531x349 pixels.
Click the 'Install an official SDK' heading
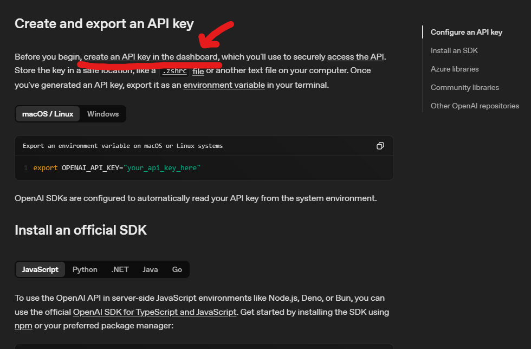click(x=81, y=230)
